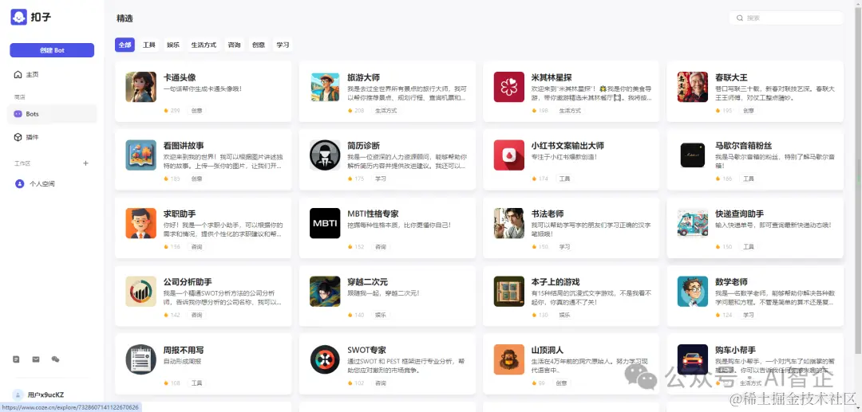Open 看图讲故事 book icon
This screenshot has width=862, height=412.
point(140,155)
